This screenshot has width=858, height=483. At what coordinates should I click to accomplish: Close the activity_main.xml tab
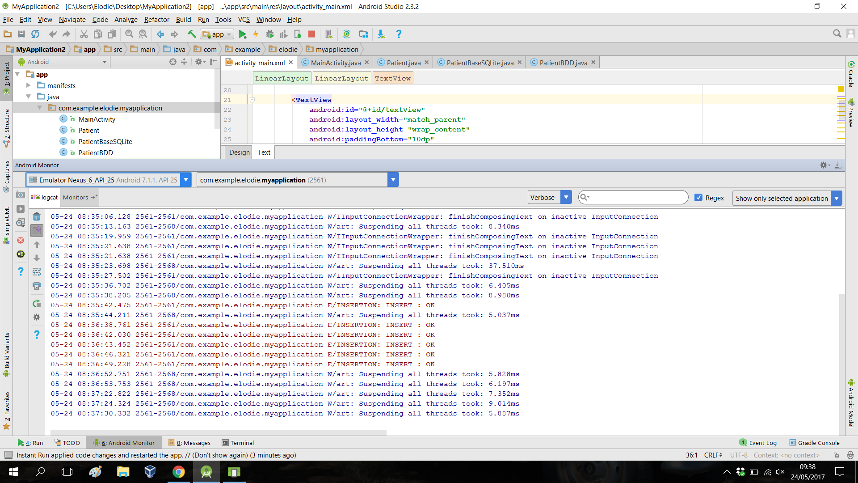[x=291, y=63]
